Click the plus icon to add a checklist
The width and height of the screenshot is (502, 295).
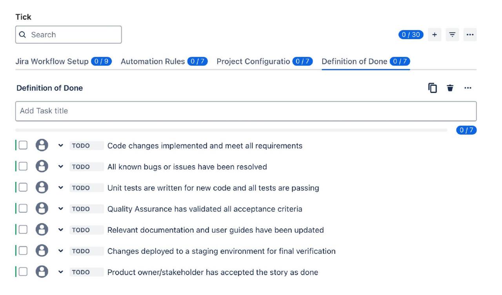pyautogui.click(x=435, y=34)
